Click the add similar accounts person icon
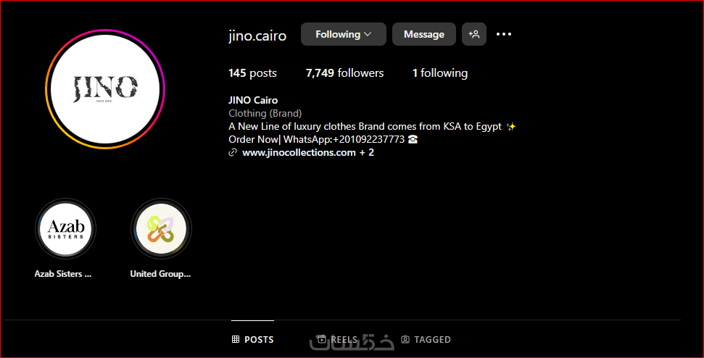This screenshot has height=358, width=704. 473,34
